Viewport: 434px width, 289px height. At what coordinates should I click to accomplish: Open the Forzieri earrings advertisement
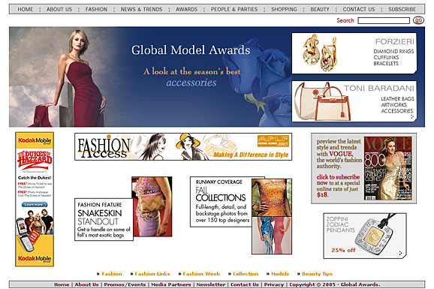pos(354,53)
